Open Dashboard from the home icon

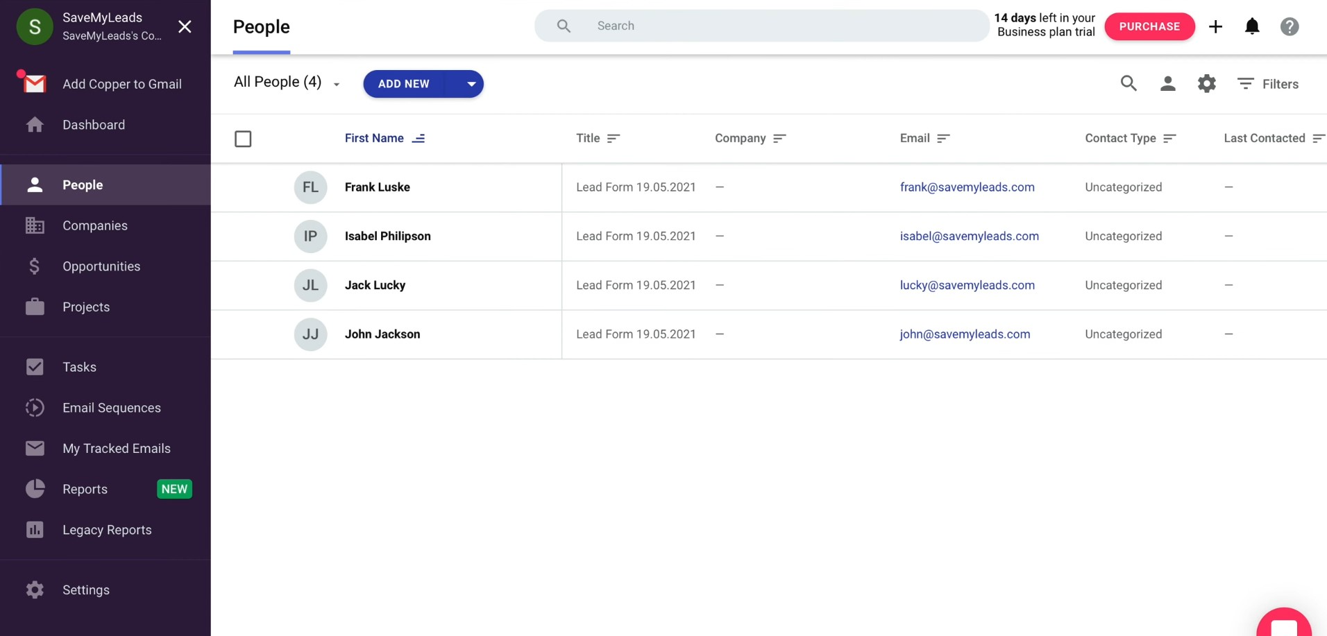point(35,125)
